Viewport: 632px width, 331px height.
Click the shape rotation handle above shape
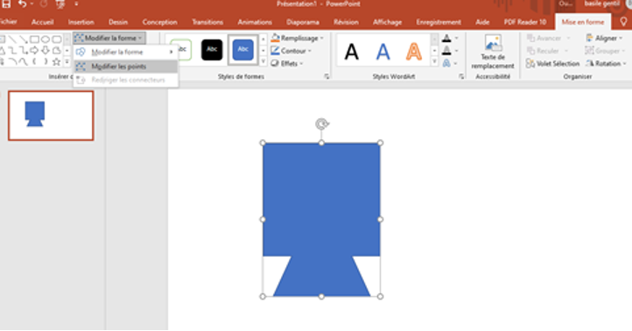click(321, 123)
